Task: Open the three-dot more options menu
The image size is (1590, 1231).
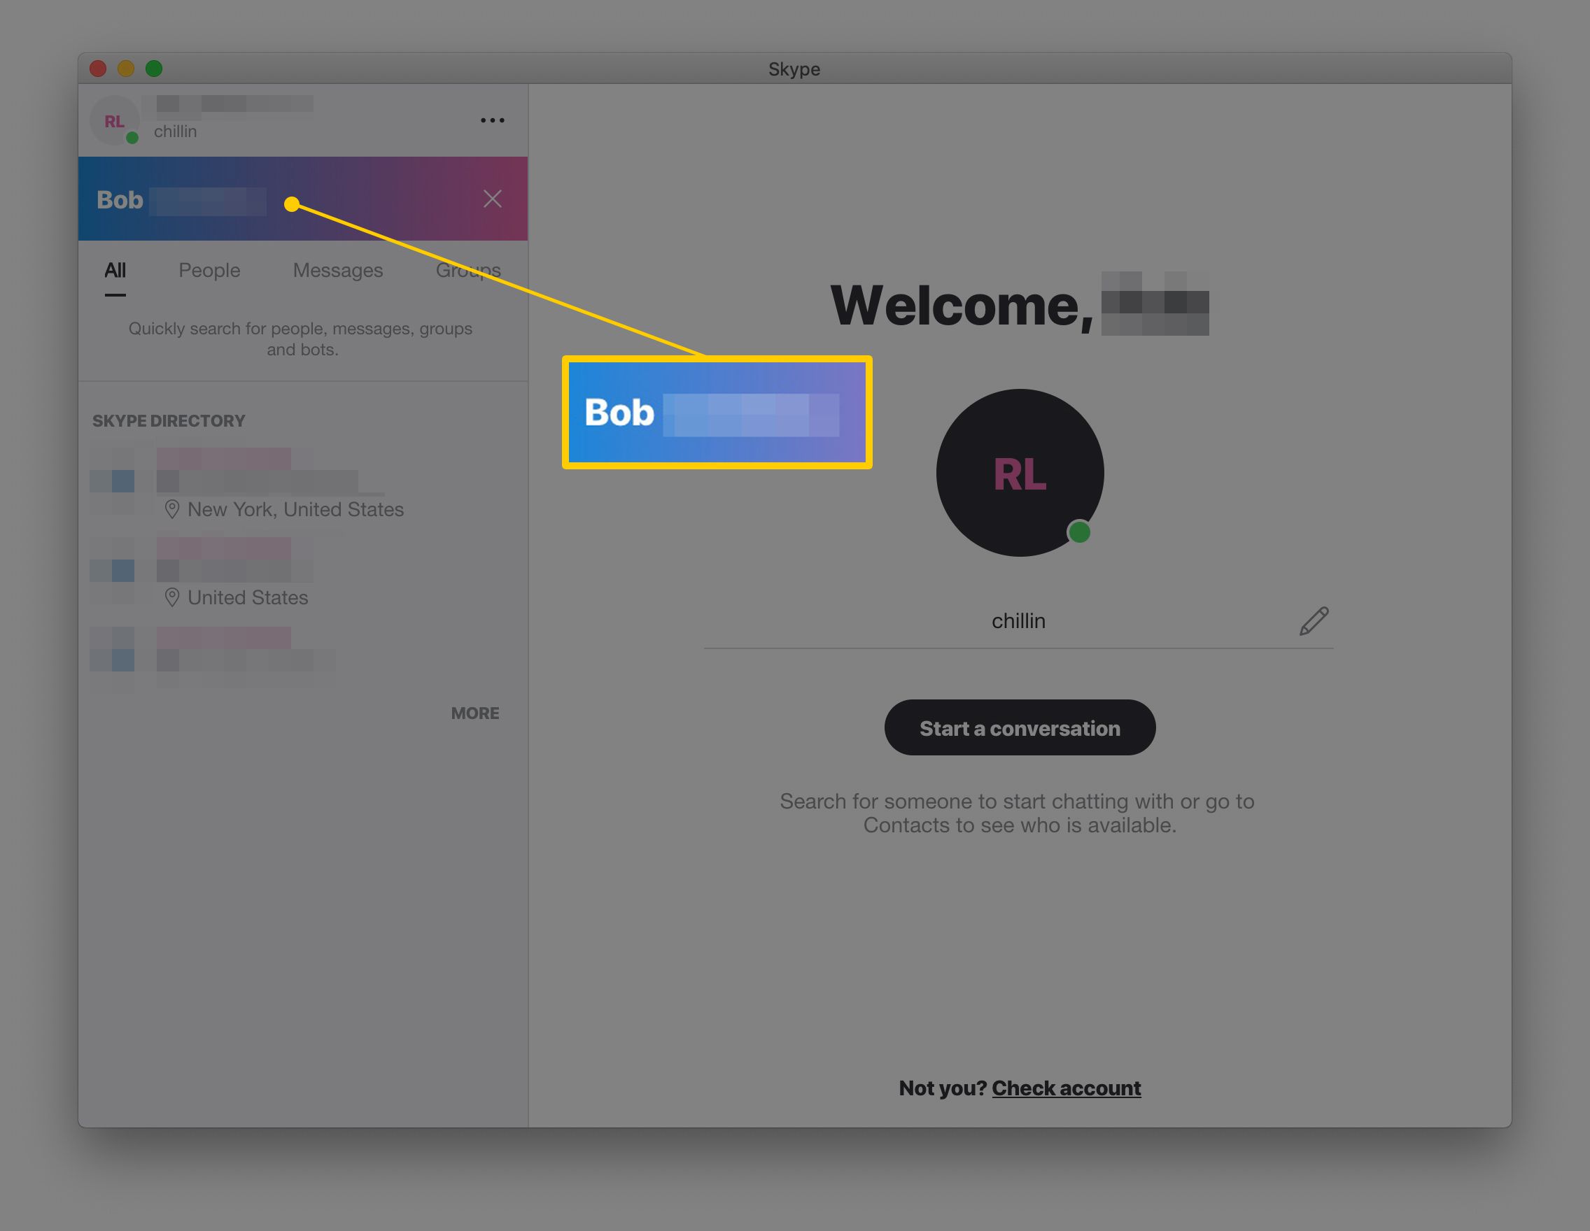Action: pos(492,120)
